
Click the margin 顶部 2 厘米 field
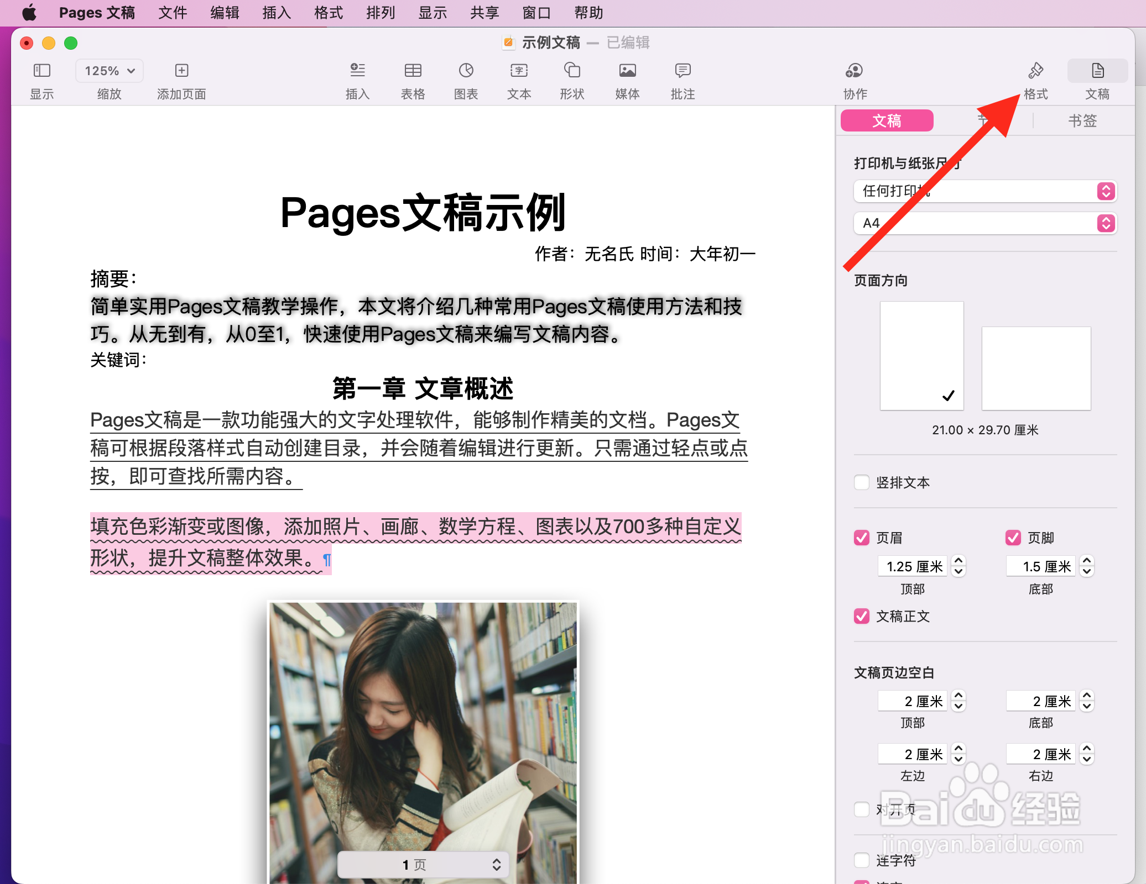(913, 701)
